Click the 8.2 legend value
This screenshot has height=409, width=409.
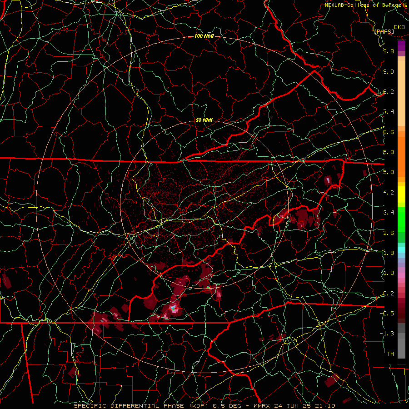(389, 91)
